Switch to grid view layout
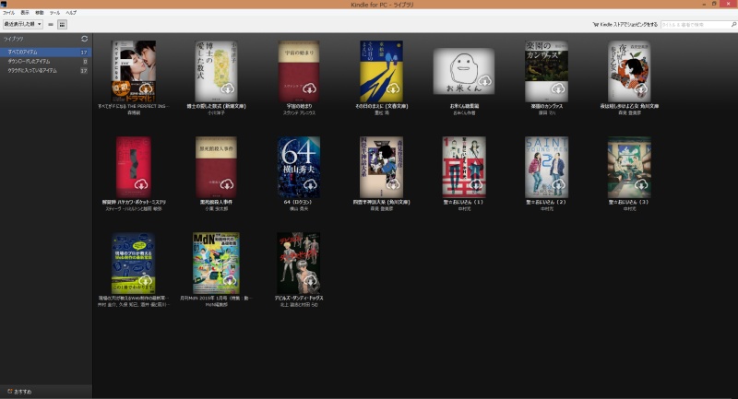Viewport: 738px width, 399px height. 62,24
